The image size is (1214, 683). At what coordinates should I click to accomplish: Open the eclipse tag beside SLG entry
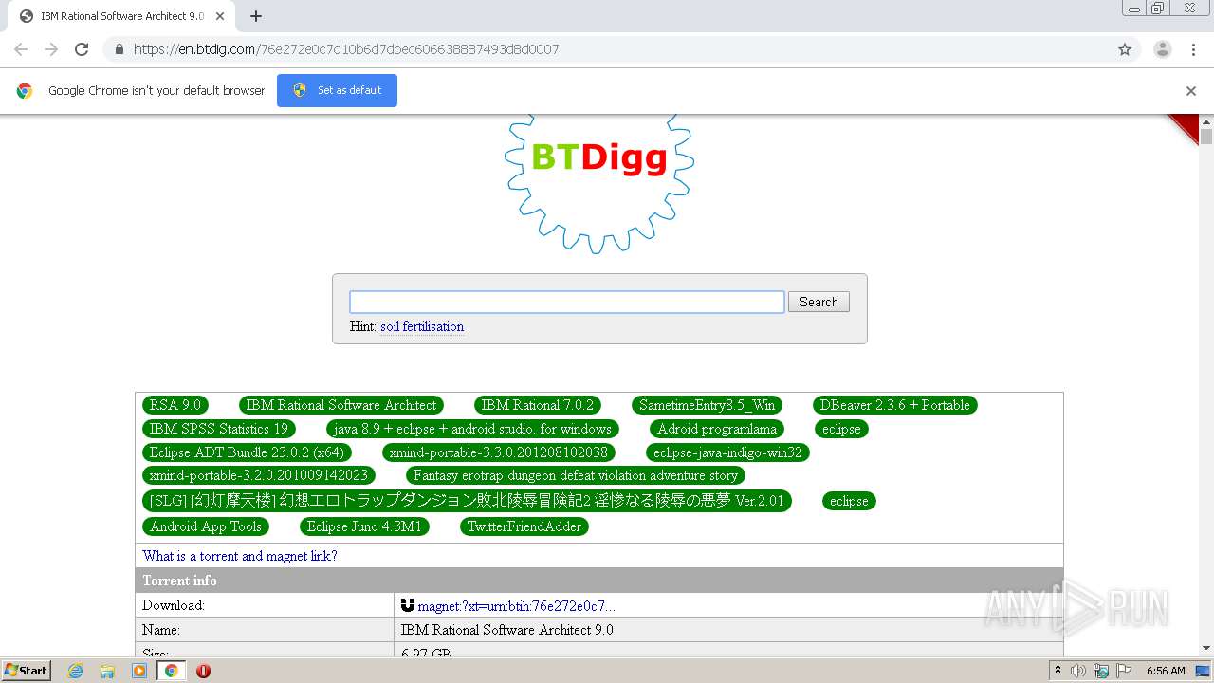pos(849,501)
